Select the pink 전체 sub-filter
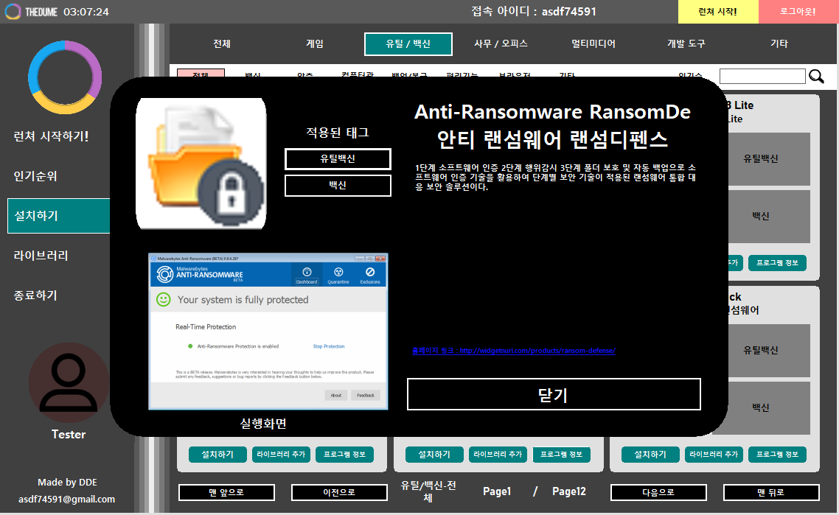Screen dimensions: 839x515 [201, 73]
